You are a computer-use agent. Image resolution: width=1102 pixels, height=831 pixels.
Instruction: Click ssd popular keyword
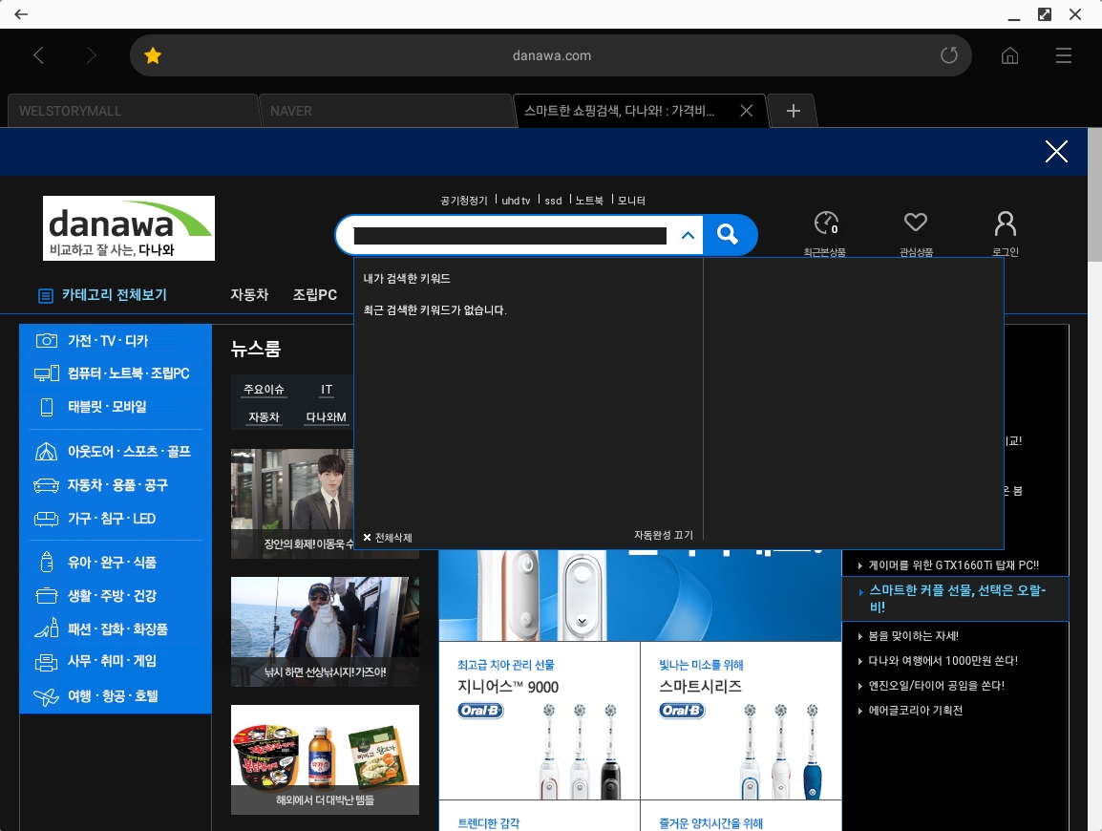pos(553,201)
